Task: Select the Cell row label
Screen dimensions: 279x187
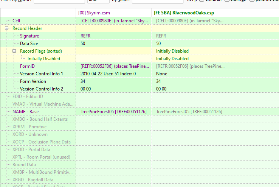Action: point(16,21)
